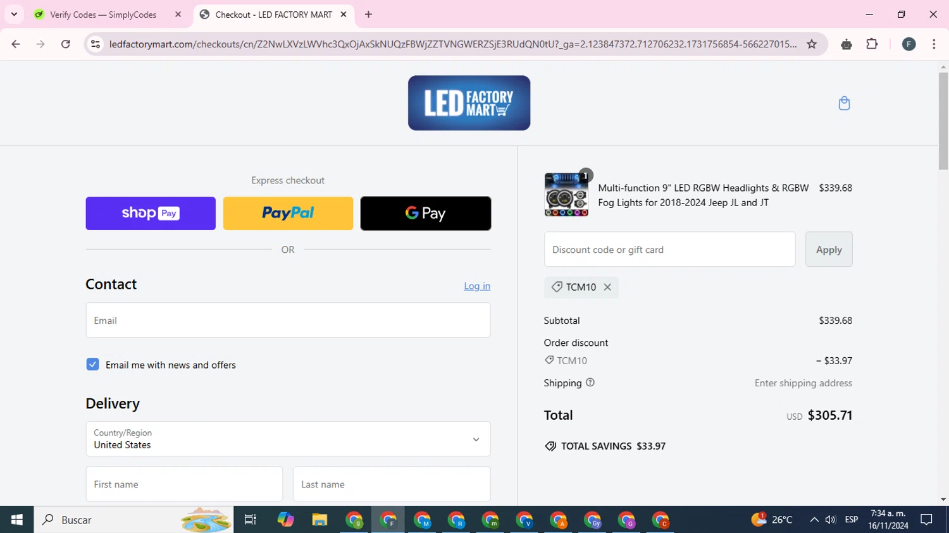The image size is (949, 533).
Task: Bookmark this page with the star icon
Action: 812,44
